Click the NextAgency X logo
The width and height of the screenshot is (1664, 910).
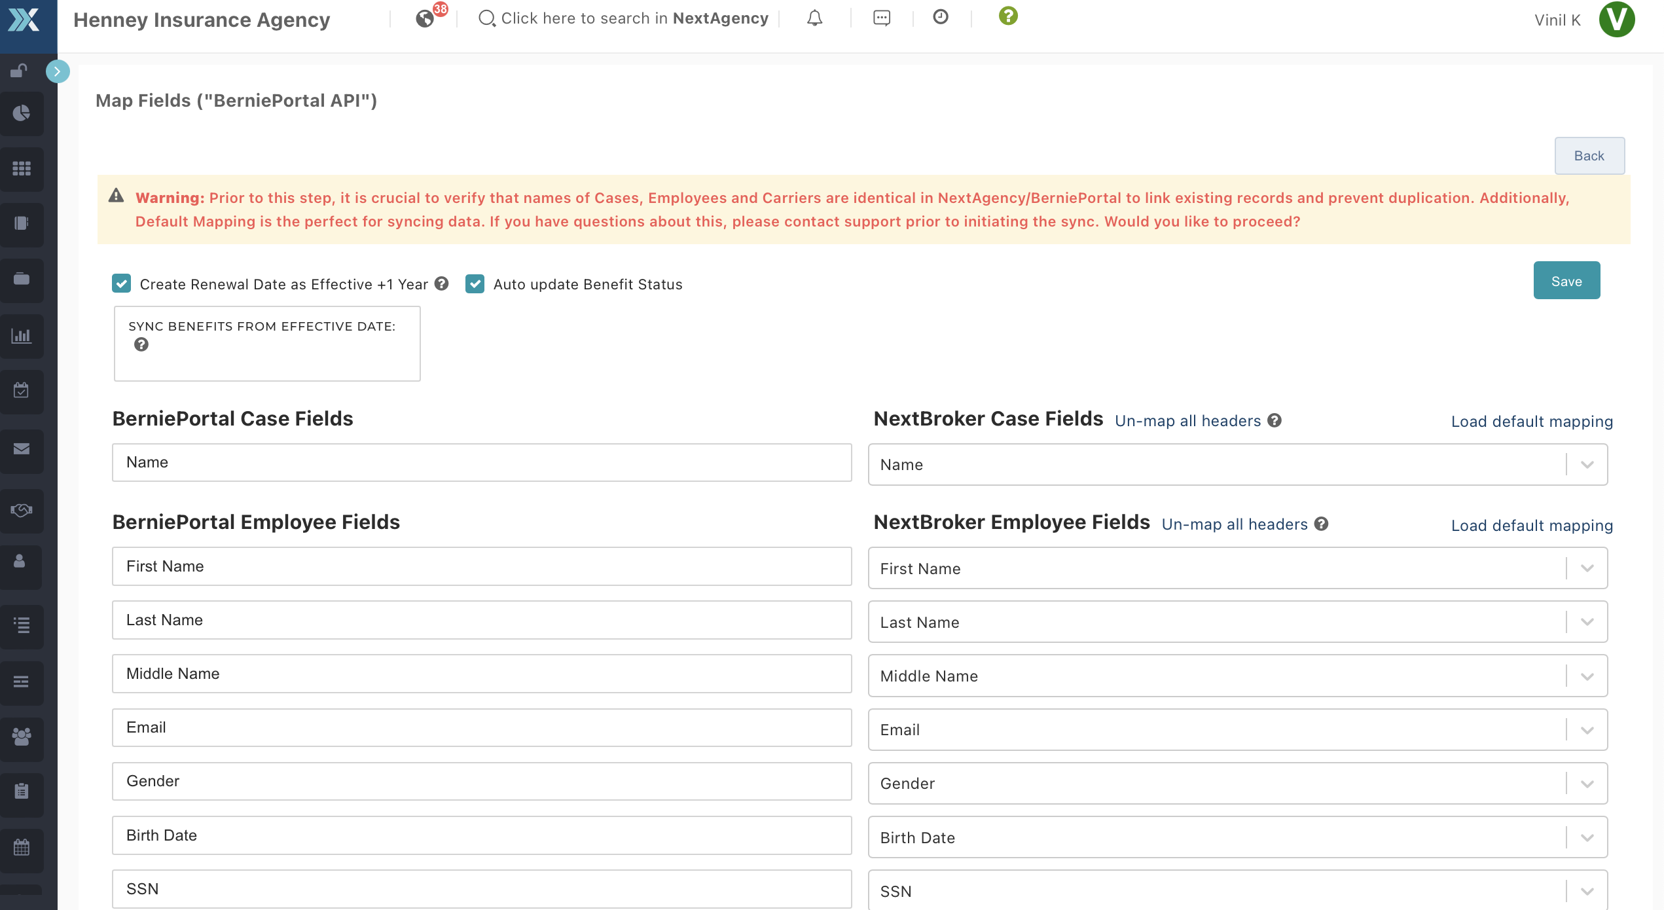[x=24, y=19]
